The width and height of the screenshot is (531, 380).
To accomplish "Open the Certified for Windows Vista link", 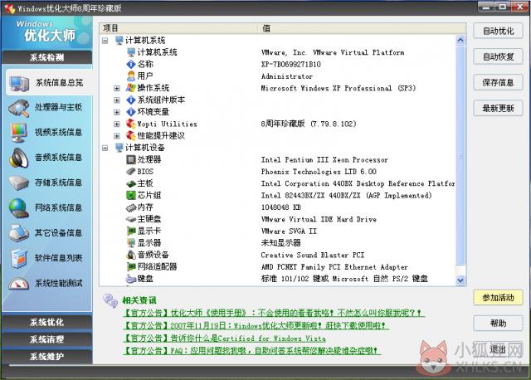I will [x=224, y=339].
